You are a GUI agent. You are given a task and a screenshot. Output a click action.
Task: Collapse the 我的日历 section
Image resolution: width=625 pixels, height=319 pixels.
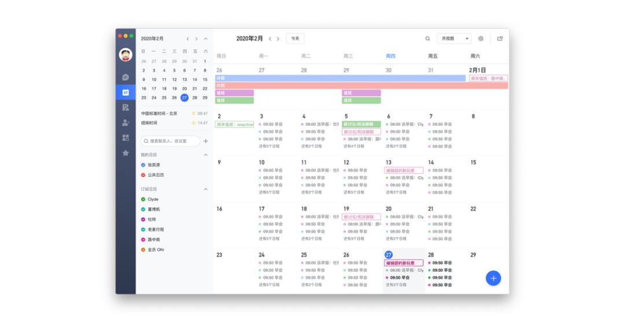point(205,155)
